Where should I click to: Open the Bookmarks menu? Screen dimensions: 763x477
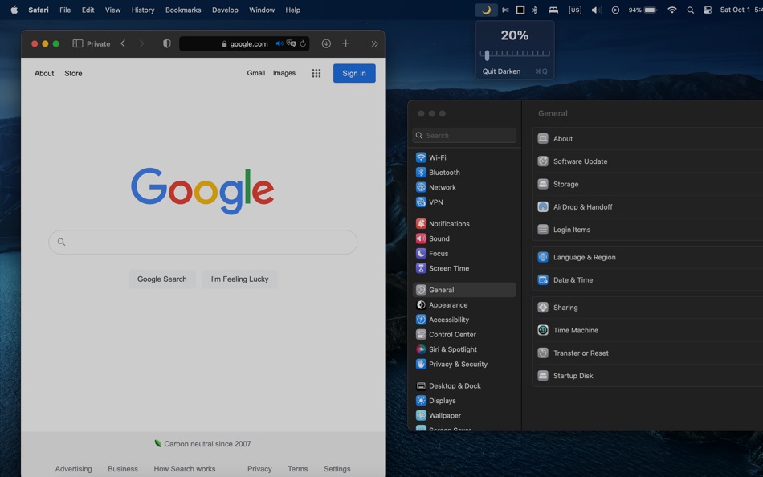[183, 10]
